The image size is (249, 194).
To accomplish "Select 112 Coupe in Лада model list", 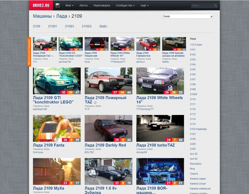I will [196, 45].
